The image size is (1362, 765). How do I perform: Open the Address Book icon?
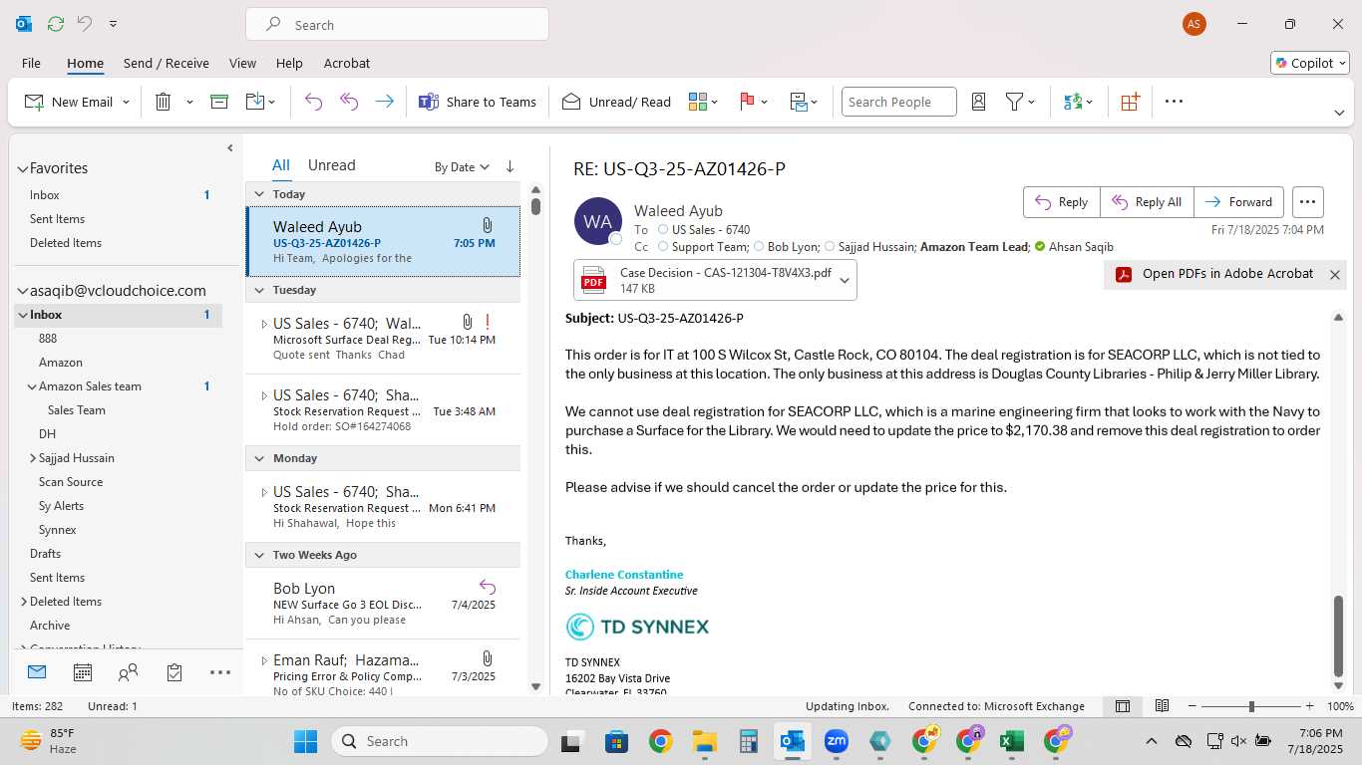click(978, 102)
